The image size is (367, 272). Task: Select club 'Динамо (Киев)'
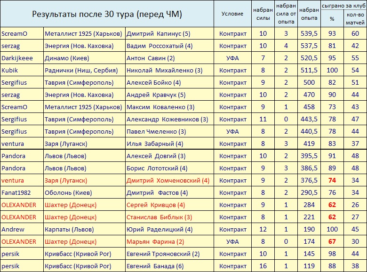tap(67, 58)
